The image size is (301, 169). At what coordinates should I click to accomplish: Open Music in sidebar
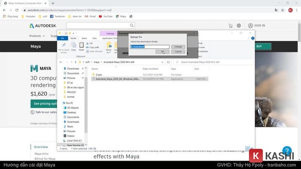[70, 127]
